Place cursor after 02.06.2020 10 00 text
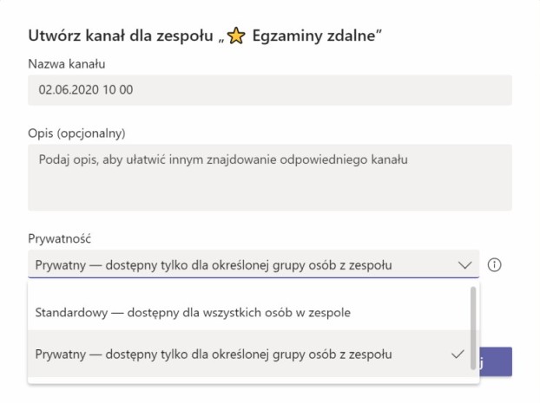The image size is (540, 403). click(x=135, y=90)
